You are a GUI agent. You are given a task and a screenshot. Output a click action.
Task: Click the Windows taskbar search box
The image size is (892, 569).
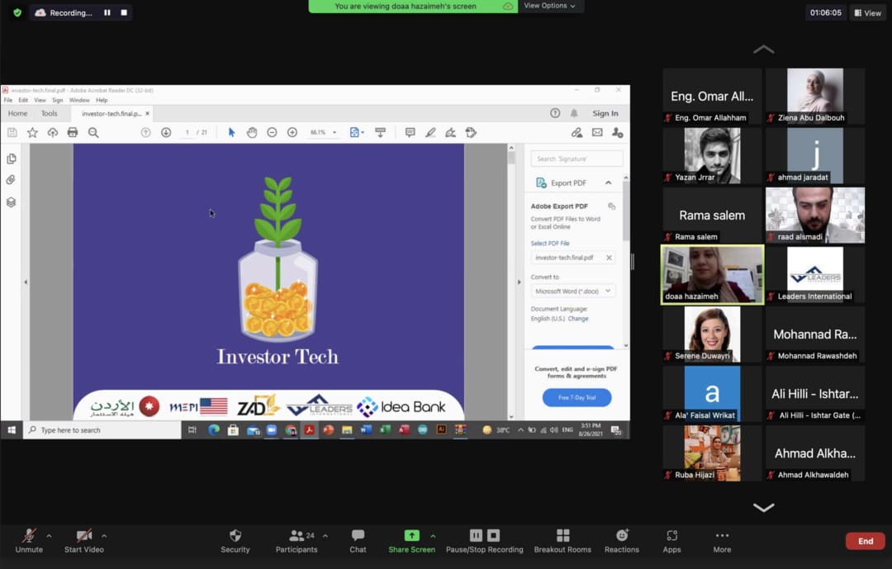tap(102, 430)
